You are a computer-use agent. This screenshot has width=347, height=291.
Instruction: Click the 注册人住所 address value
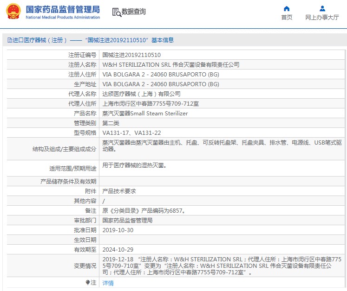tap(161, 75)
